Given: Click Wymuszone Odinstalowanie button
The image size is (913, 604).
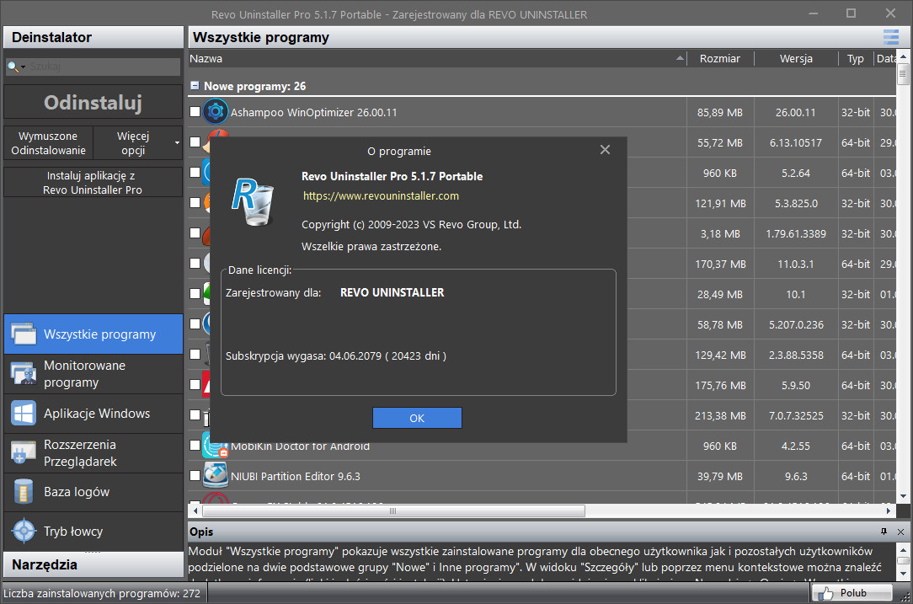Looking at the screenshot, I should 48,142.
